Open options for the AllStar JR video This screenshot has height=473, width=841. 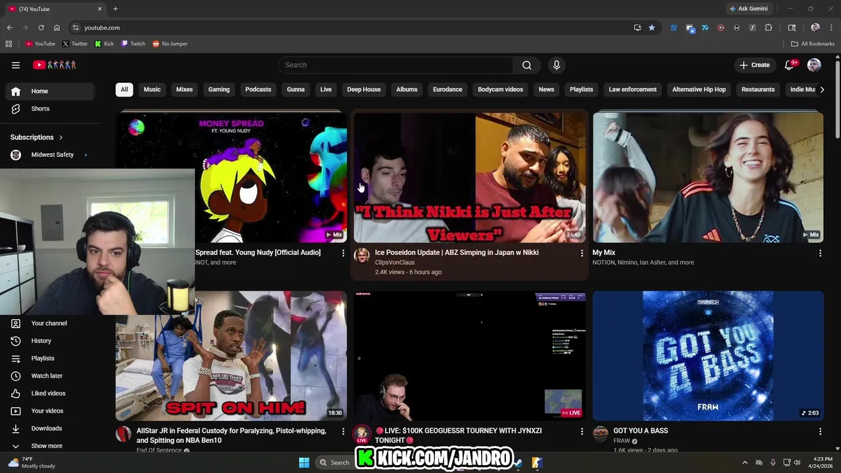point(343,432)
